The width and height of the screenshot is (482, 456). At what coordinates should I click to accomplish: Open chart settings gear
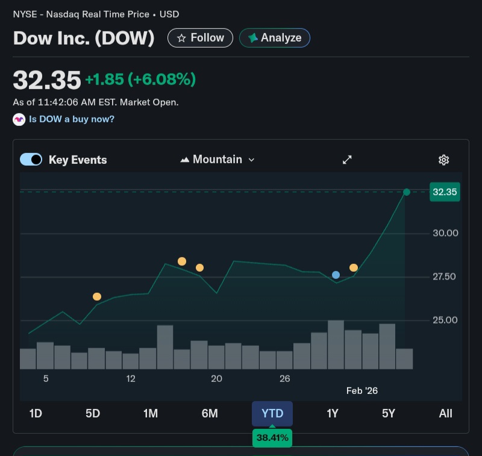pos(443,160)
